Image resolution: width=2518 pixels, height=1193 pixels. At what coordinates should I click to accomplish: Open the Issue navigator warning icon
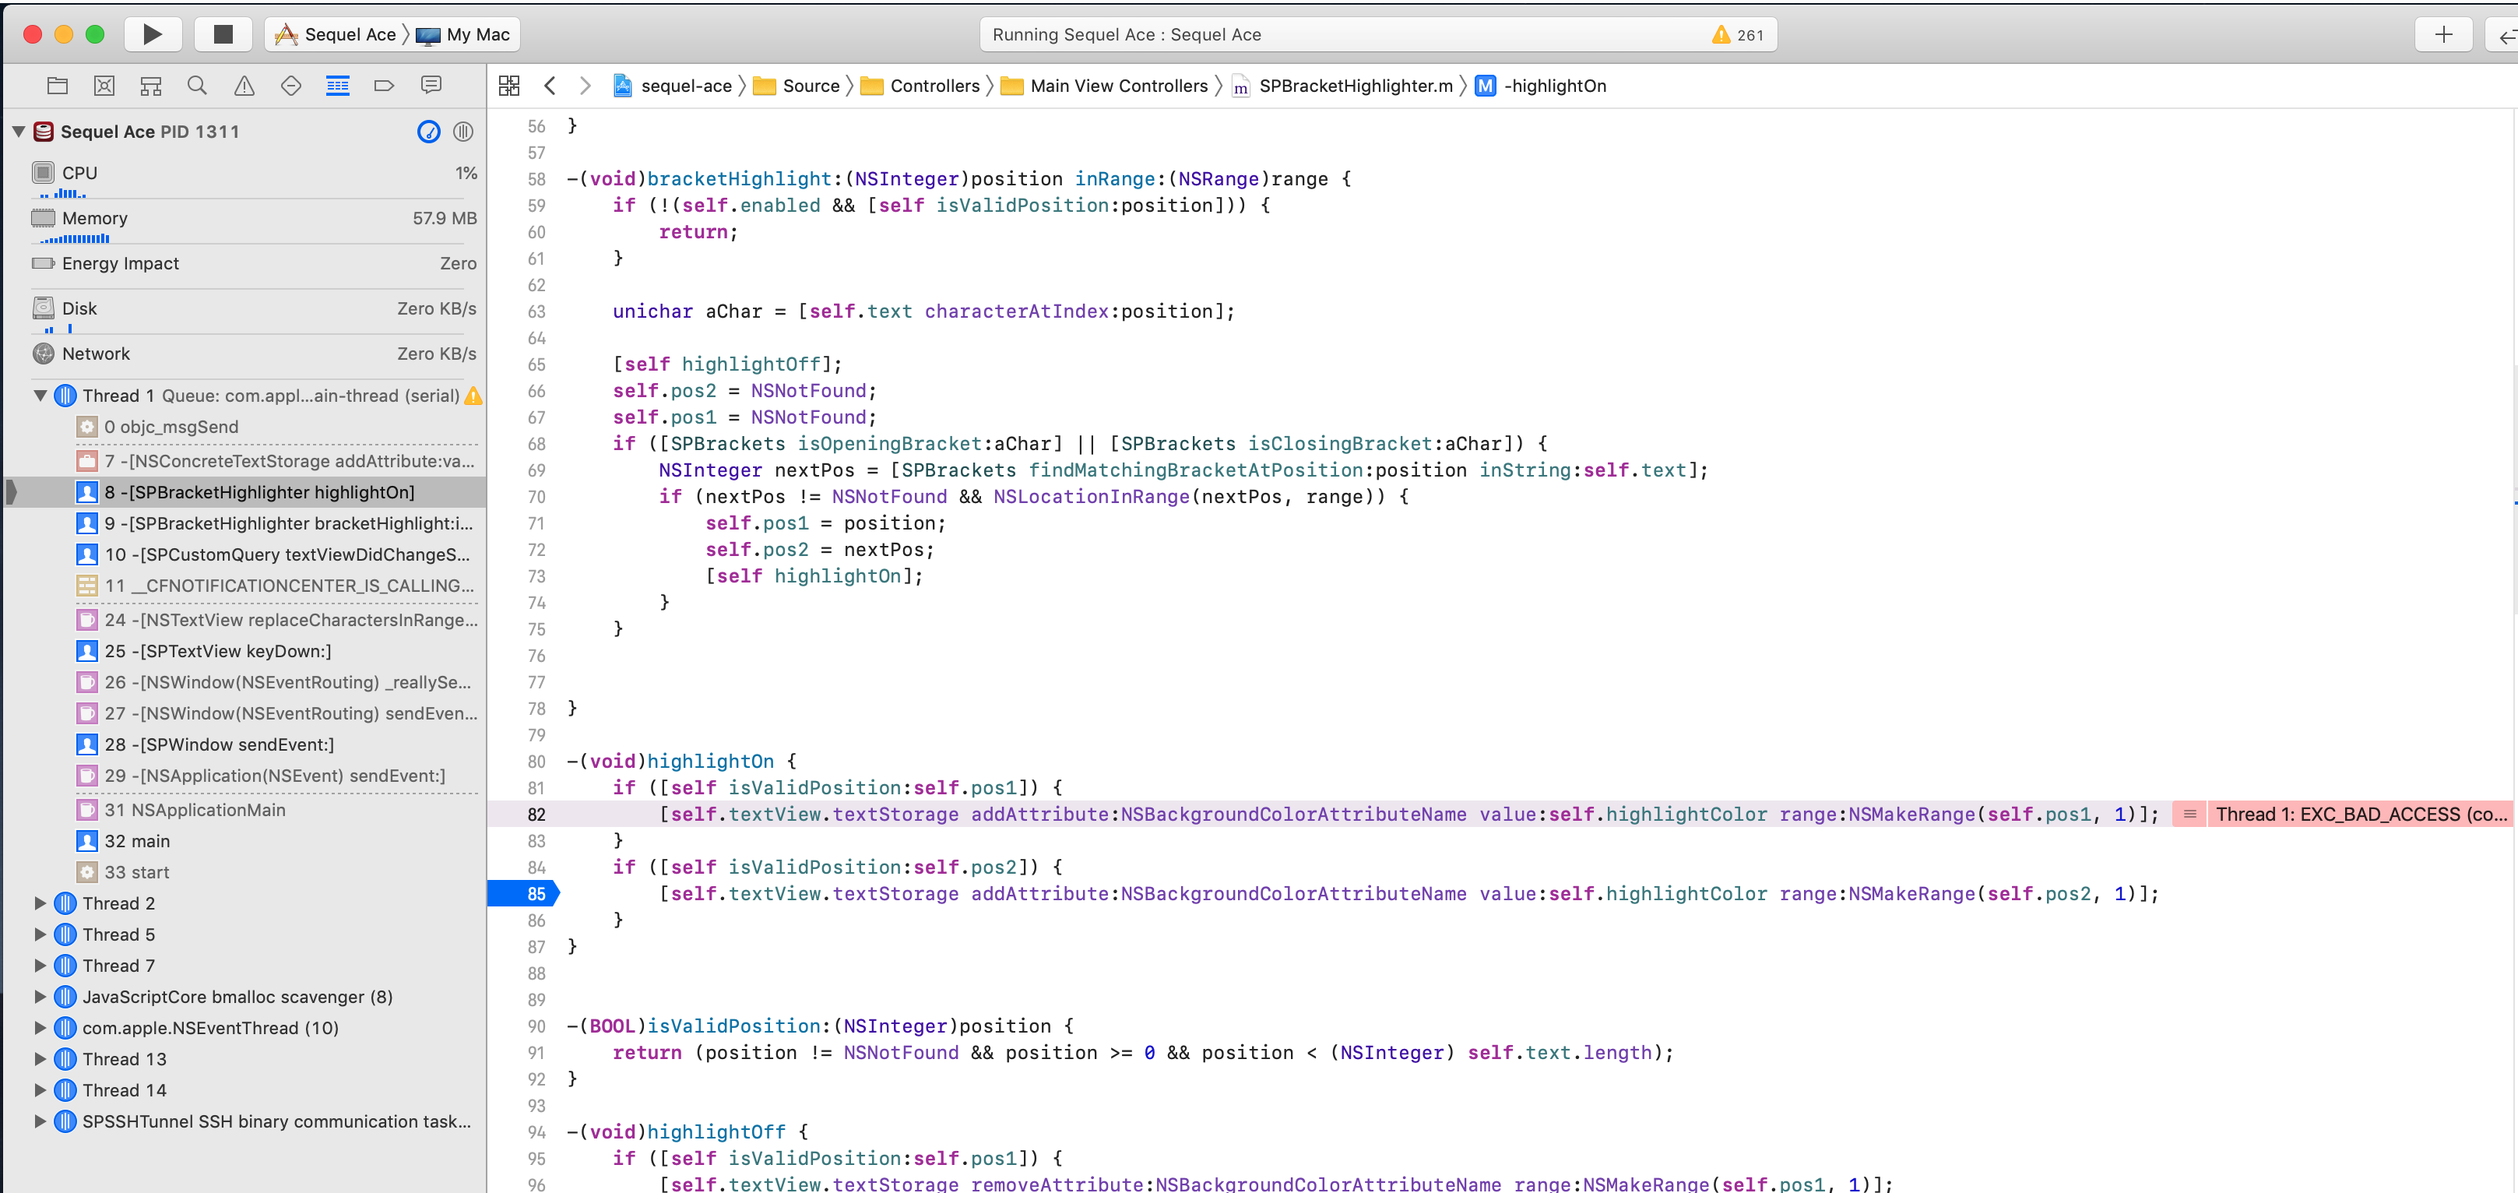[x=244, y=86]
